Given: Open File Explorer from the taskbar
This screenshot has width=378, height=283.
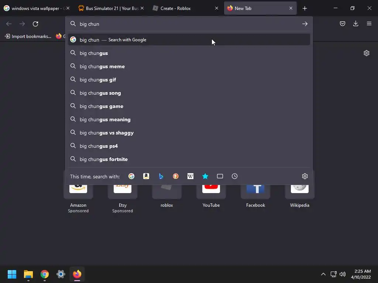Looking at the screenshot, I should (x=28, y=274).
